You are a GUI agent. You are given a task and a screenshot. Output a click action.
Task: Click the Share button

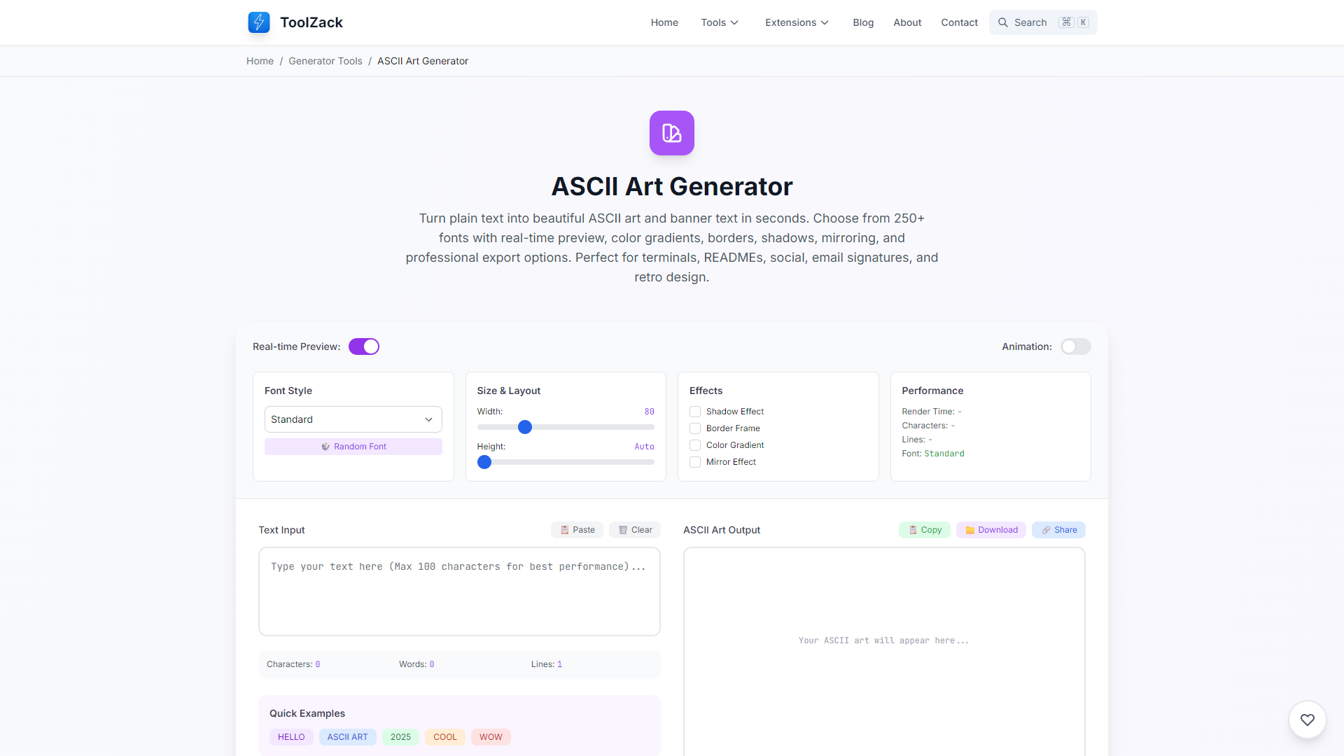click(1058, 530)
